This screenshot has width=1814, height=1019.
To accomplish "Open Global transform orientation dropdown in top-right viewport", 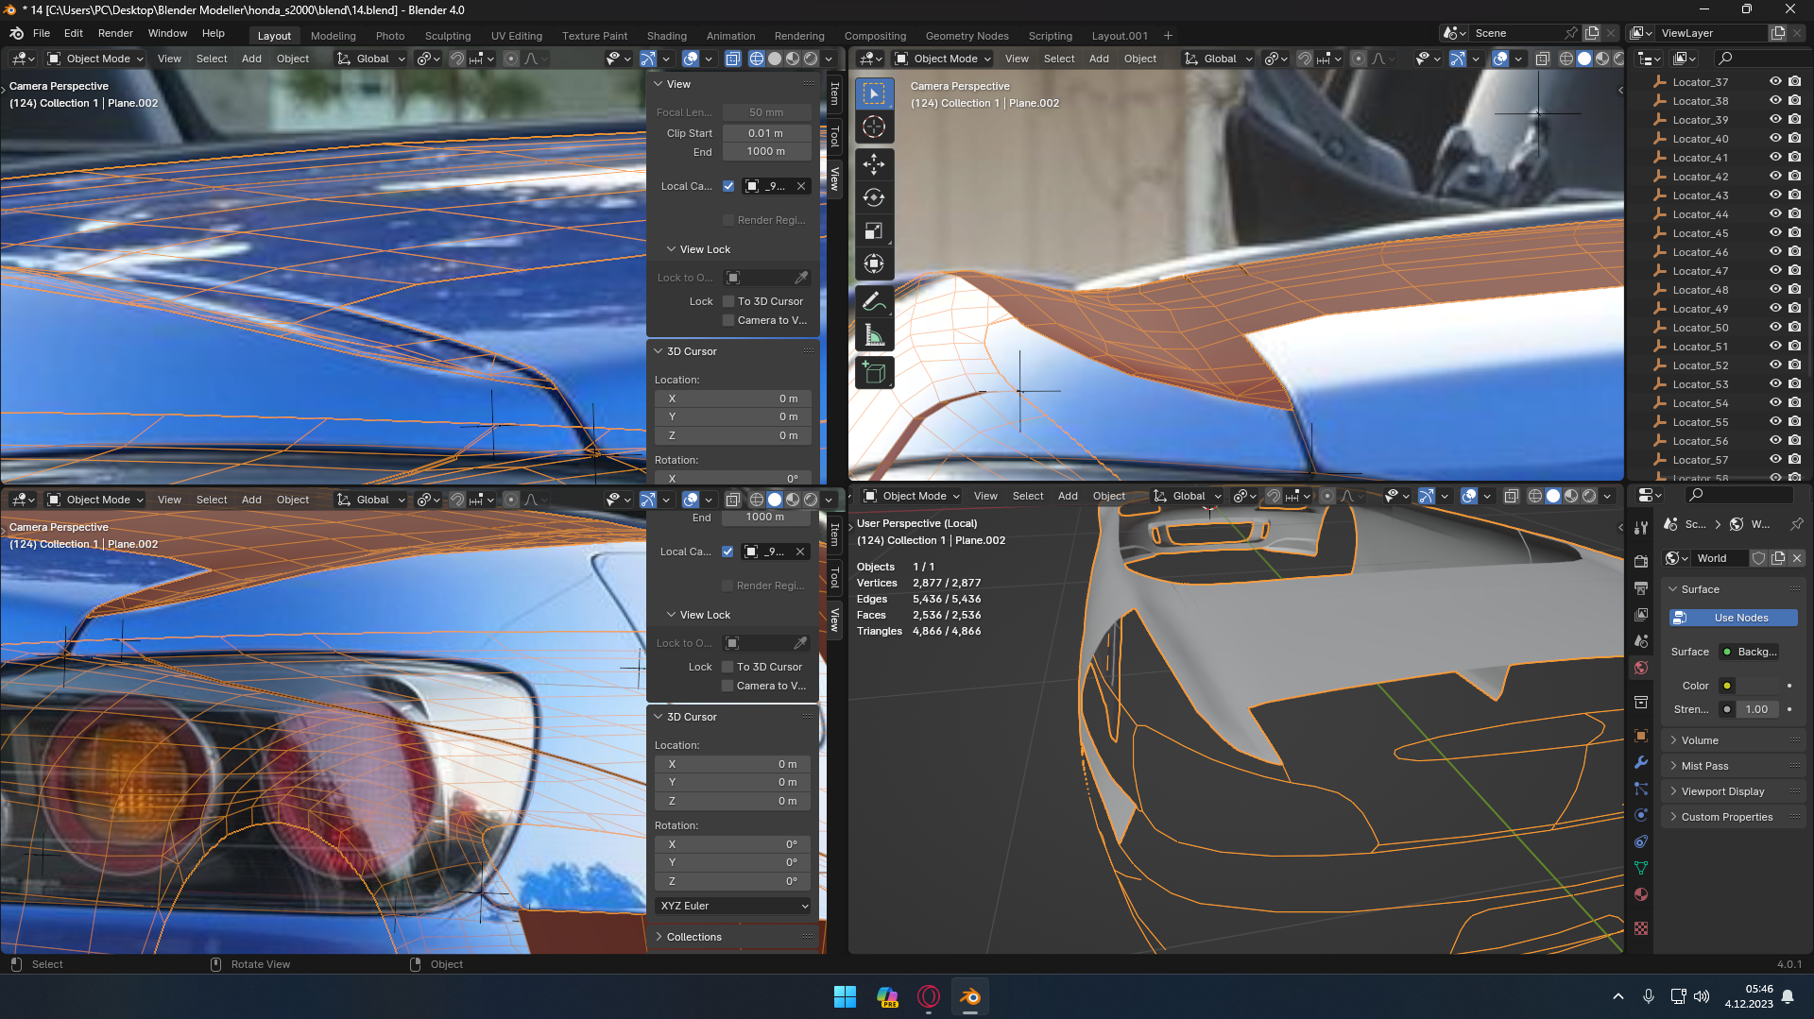I will [x=1218, y=59].
